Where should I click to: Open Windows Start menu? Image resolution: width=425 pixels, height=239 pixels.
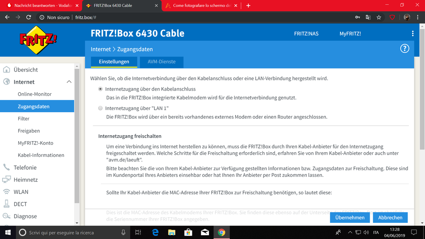[8, 233]
